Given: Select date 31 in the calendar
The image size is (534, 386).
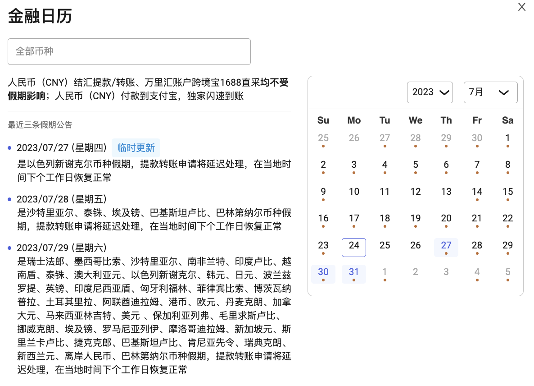Looking at the screenshot, I should click(354, 272).
